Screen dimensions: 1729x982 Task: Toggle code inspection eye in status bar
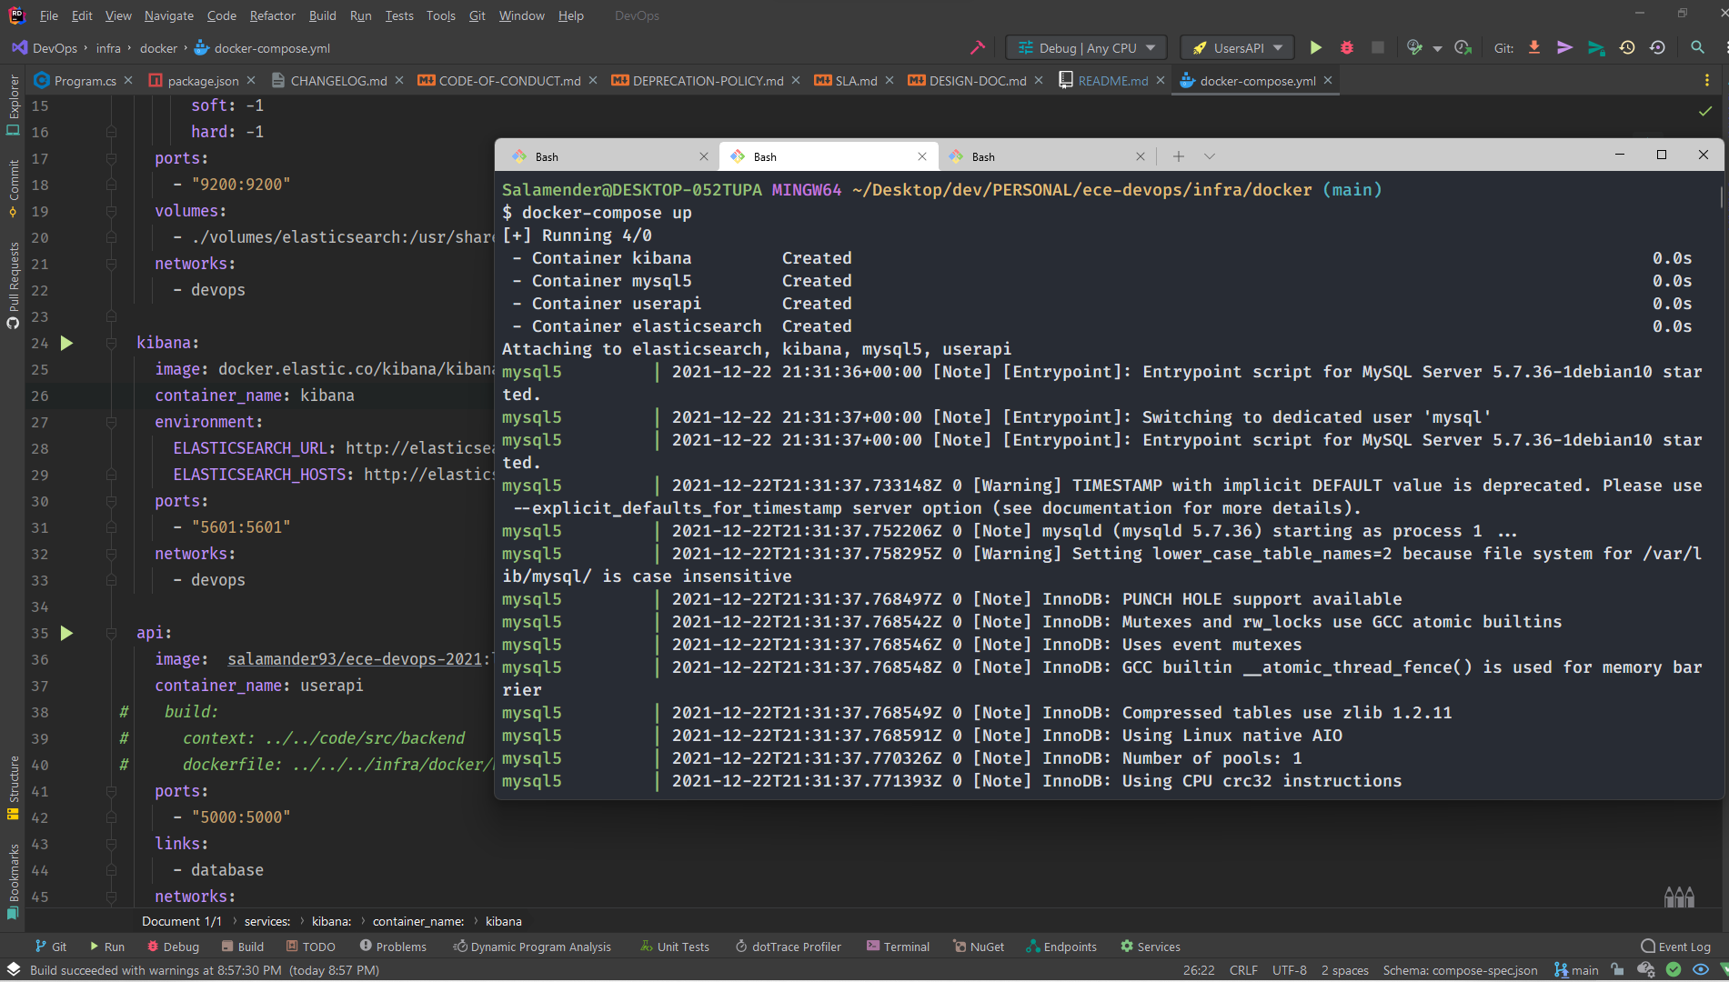(x=1700, y=970)
